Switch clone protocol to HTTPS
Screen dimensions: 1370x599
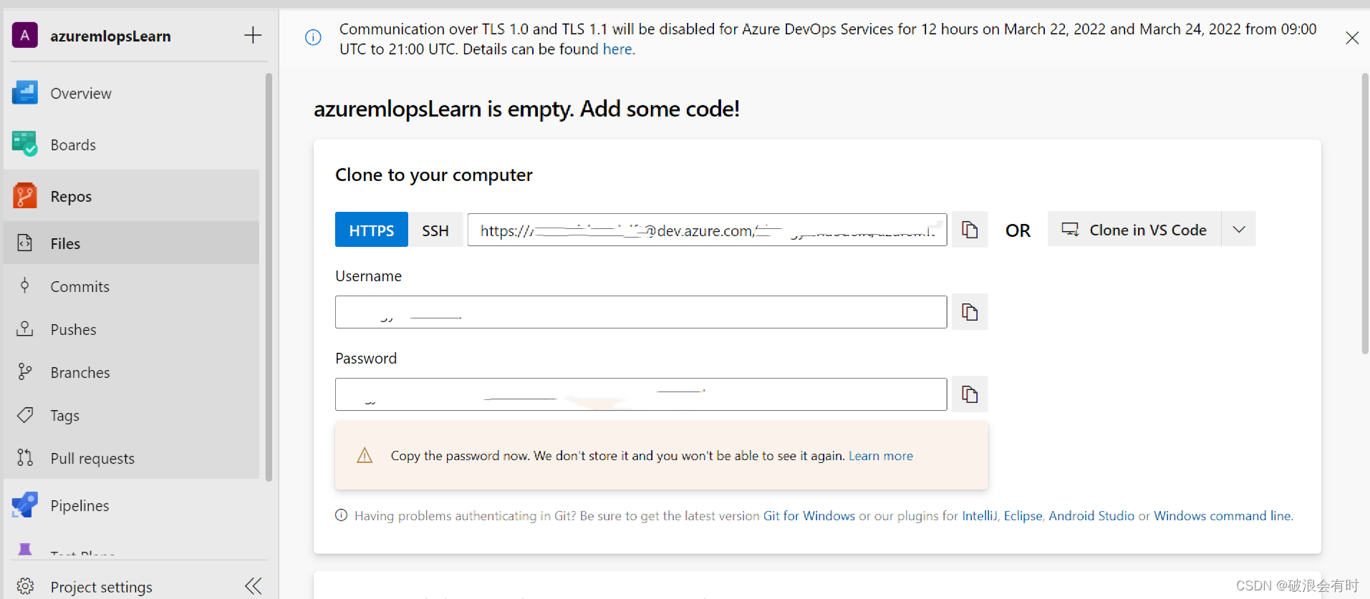coord(372,230)
